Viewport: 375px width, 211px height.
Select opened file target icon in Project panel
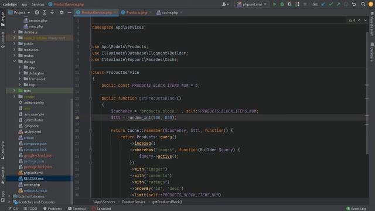coord(36,12)
